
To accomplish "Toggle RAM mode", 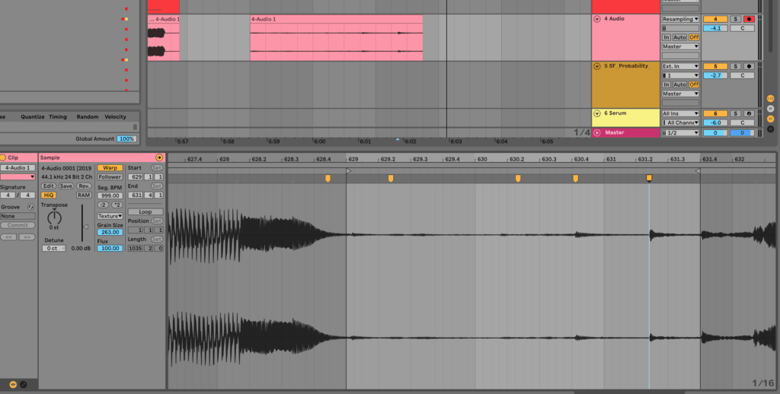I will point(84,195).
